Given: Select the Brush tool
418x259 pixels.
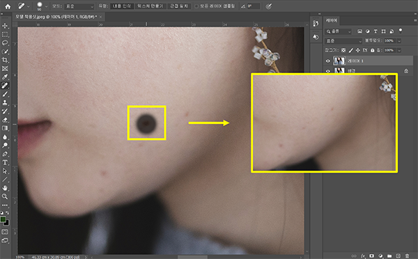Looking at the screenshot, I should click(x=5, y=94).
